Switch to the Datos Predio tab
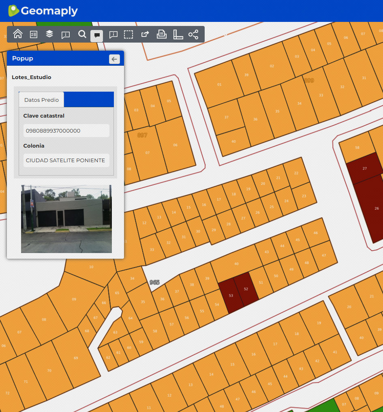Image resolution: width=383 pixels, height=412 pixels. 41,100
